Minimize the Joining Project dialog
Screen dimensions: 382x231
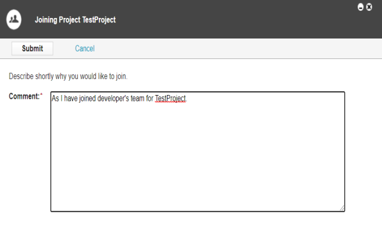pyautogui.click(x=360, y=7)
